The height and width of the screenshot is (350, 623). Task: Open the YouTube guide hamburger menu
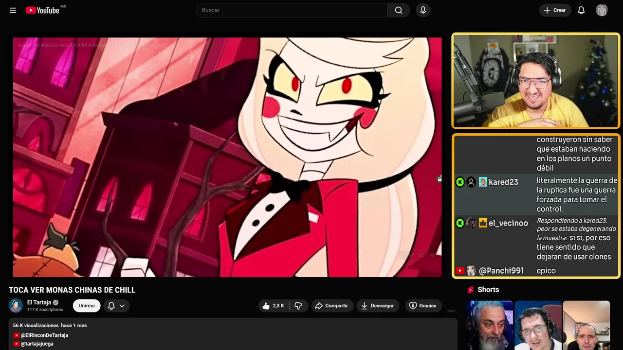coord(13,10)
